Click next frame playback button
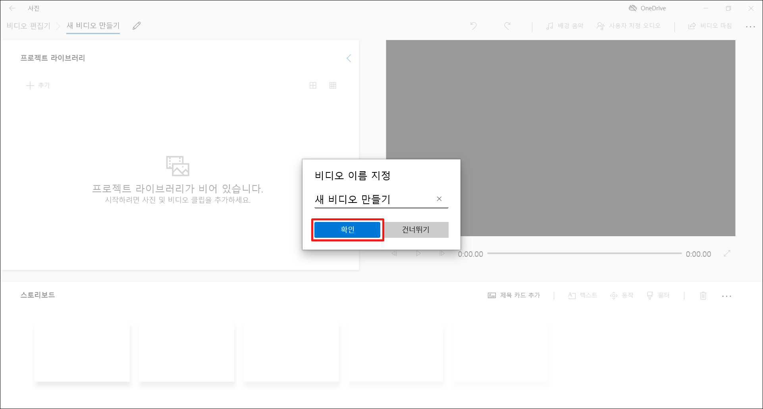The image size is (763, 409). click(442, 253)
